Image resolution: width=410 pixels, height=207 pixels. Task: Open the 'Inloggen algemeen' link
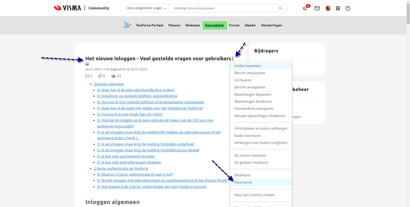click(x=109, y=84)
